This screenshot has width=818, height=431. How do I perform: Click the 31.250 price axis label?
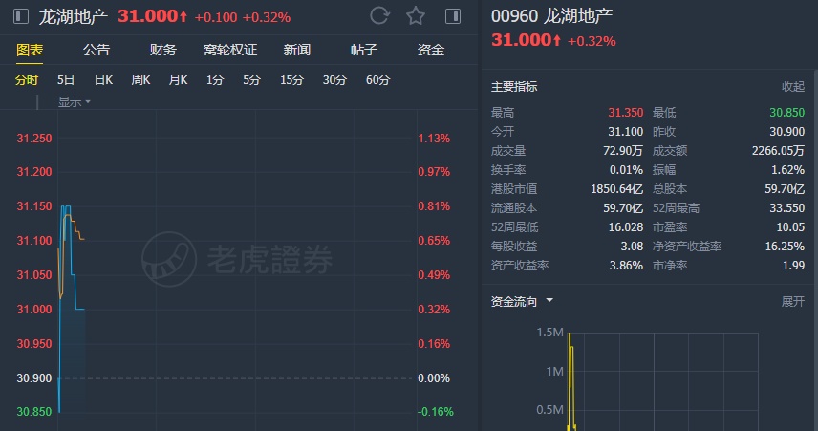click(34, 139)
